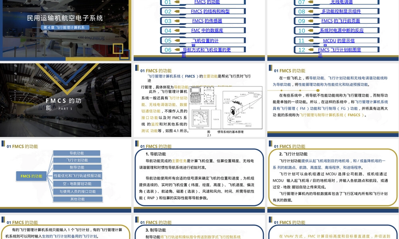Select the 性能优化和飞行轨迹预报功能 box
Viewport: 399px width, 239px height.
coord(77,176)
